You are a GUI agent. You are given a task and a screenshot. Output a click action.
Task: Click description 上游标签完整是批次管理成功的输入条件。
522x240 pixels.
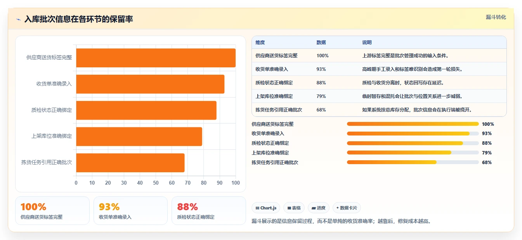[x=406, y=56]
